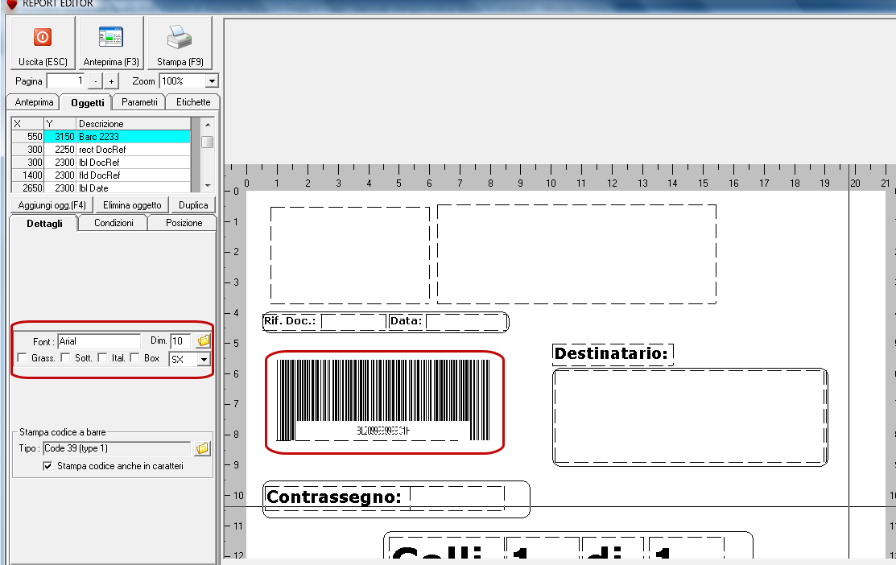Viewport: 896px width, 565px height.
Task: Select the Barc 2233 row in object list
Action: 101,137
